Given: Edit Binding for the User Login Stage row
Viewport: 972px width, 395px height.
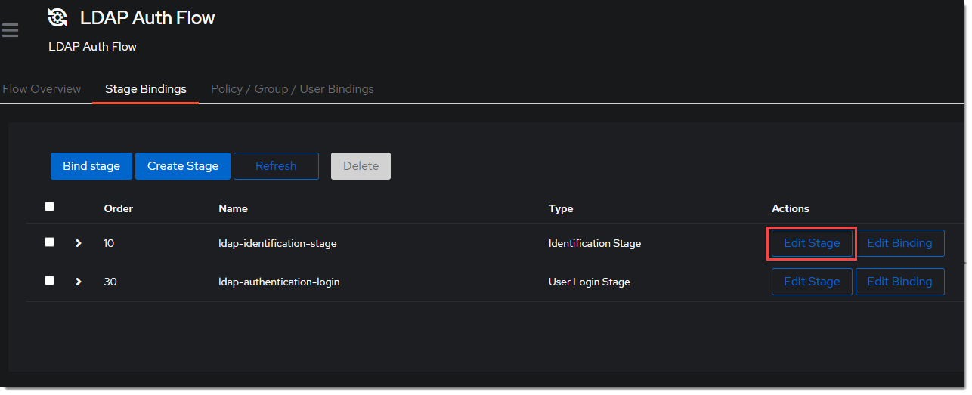Looking at the screenshot, I should point(899,282).
